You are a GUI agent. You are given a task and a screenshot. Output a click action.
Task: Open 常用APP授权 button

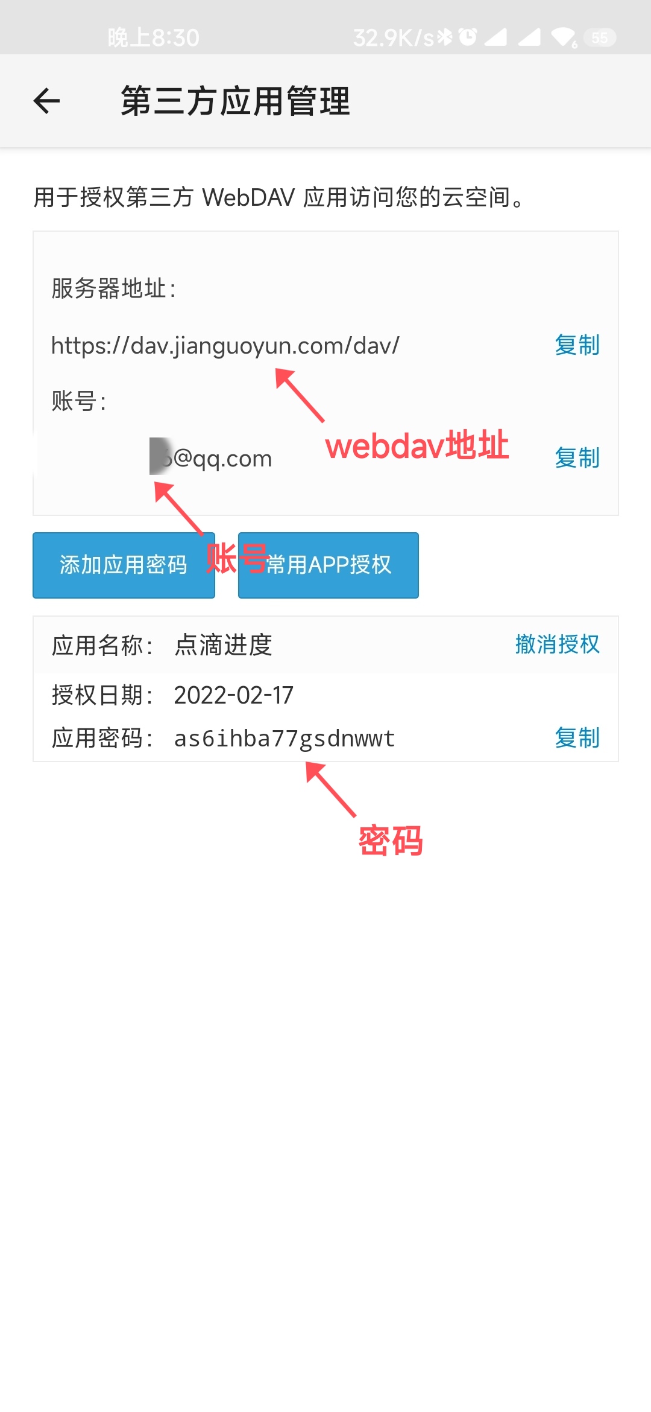click(x=329, y=565)
